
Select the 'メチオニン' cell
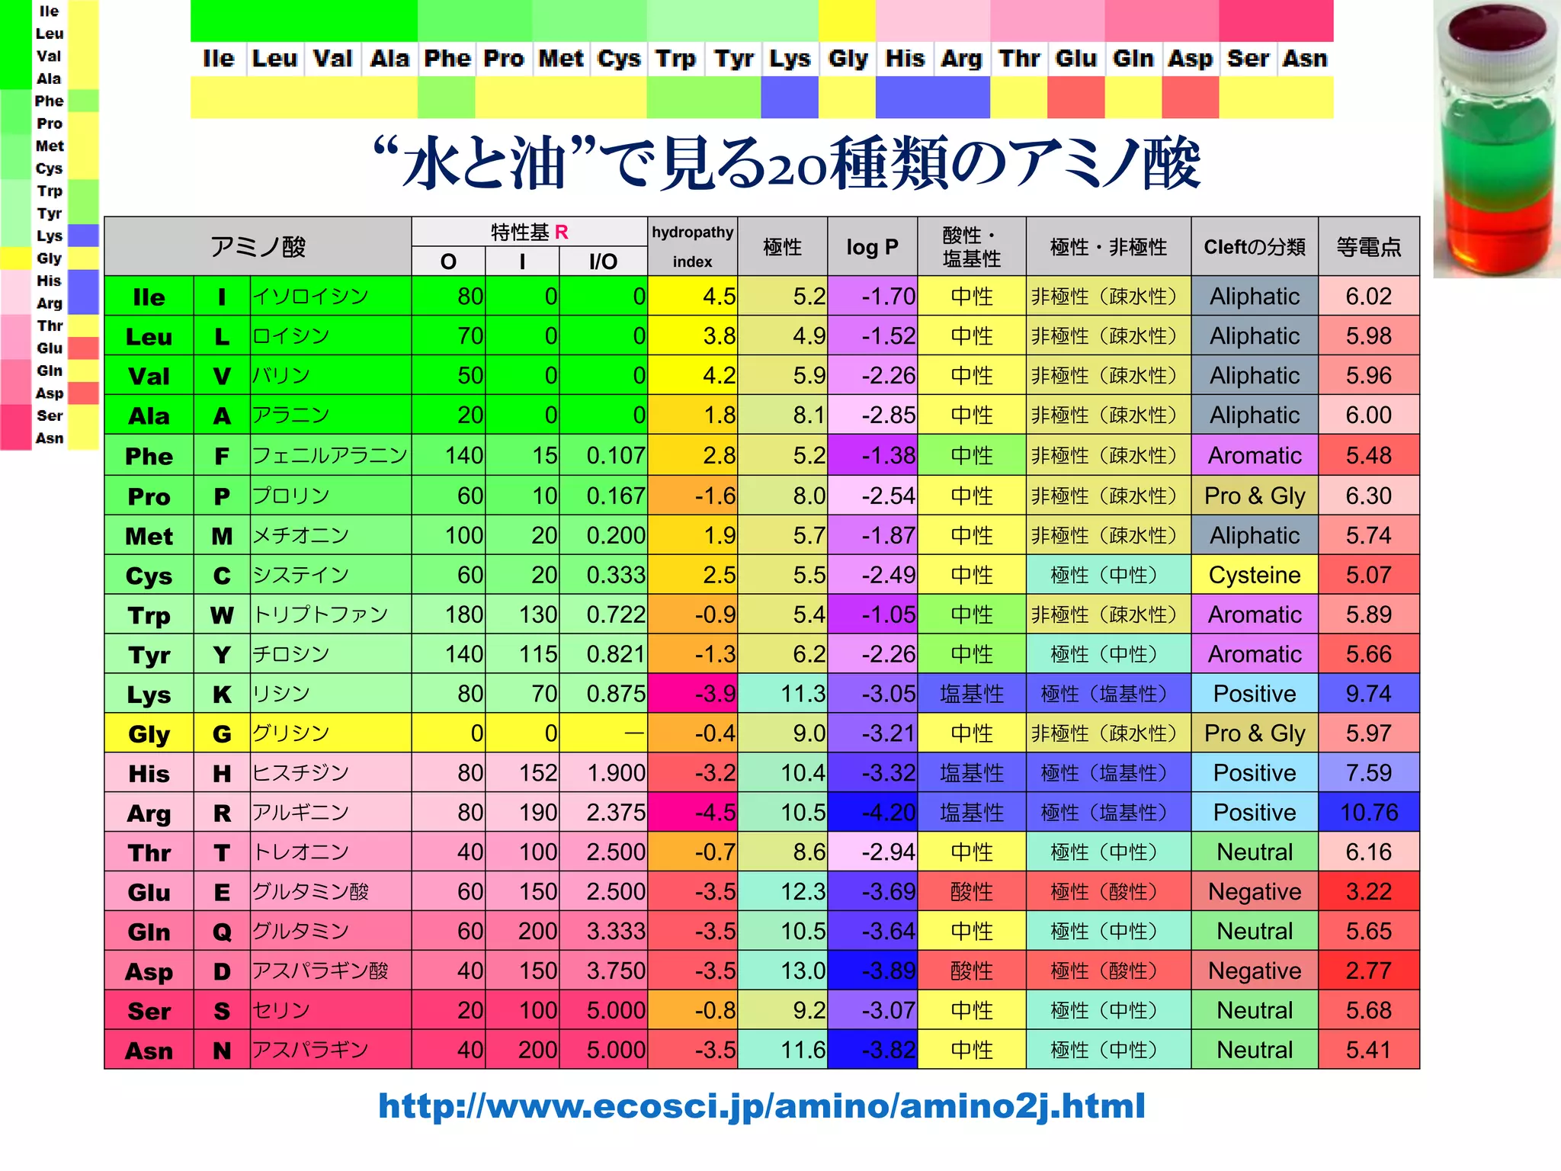[331, 535]
